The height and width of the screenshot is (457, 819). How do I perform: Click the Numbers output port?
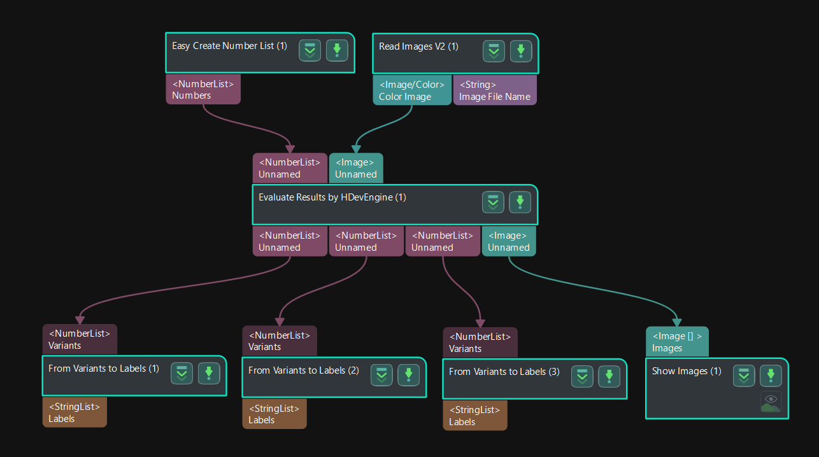point(203,89)
